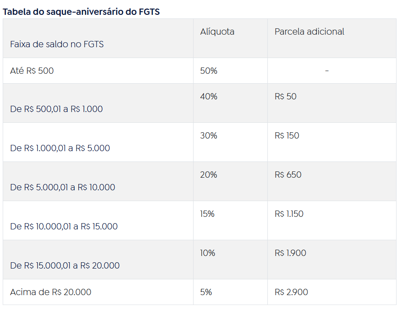This screenshot has height=314, width=406.
Task: Click the 'R$ 650' parcela adicional cell
Action: point(288,175)
